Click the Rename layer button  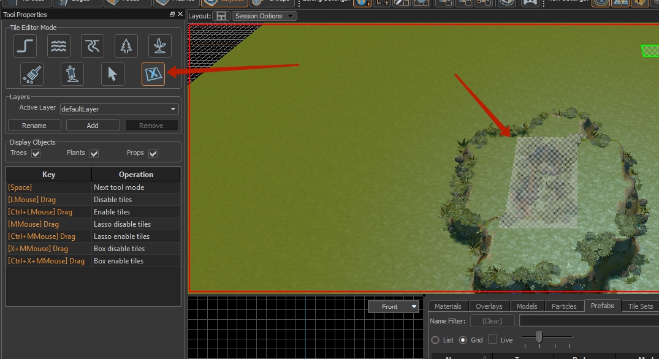point(34,126)
